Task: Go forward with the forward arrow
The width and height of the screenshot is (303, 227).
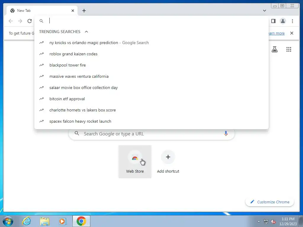Action: click(x=20, y=21)
